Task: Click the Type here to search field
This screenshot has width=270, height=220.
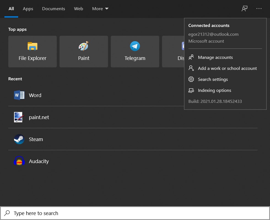Action: pyautogui.click(x=135, y=213)
